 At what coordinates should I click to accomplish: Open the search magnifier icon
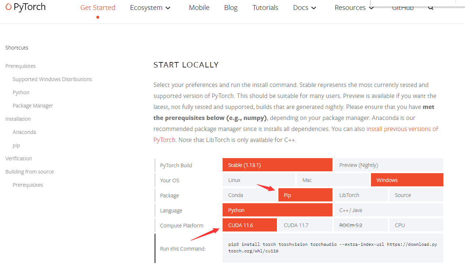pyautogui.click(x=431, y=8)
